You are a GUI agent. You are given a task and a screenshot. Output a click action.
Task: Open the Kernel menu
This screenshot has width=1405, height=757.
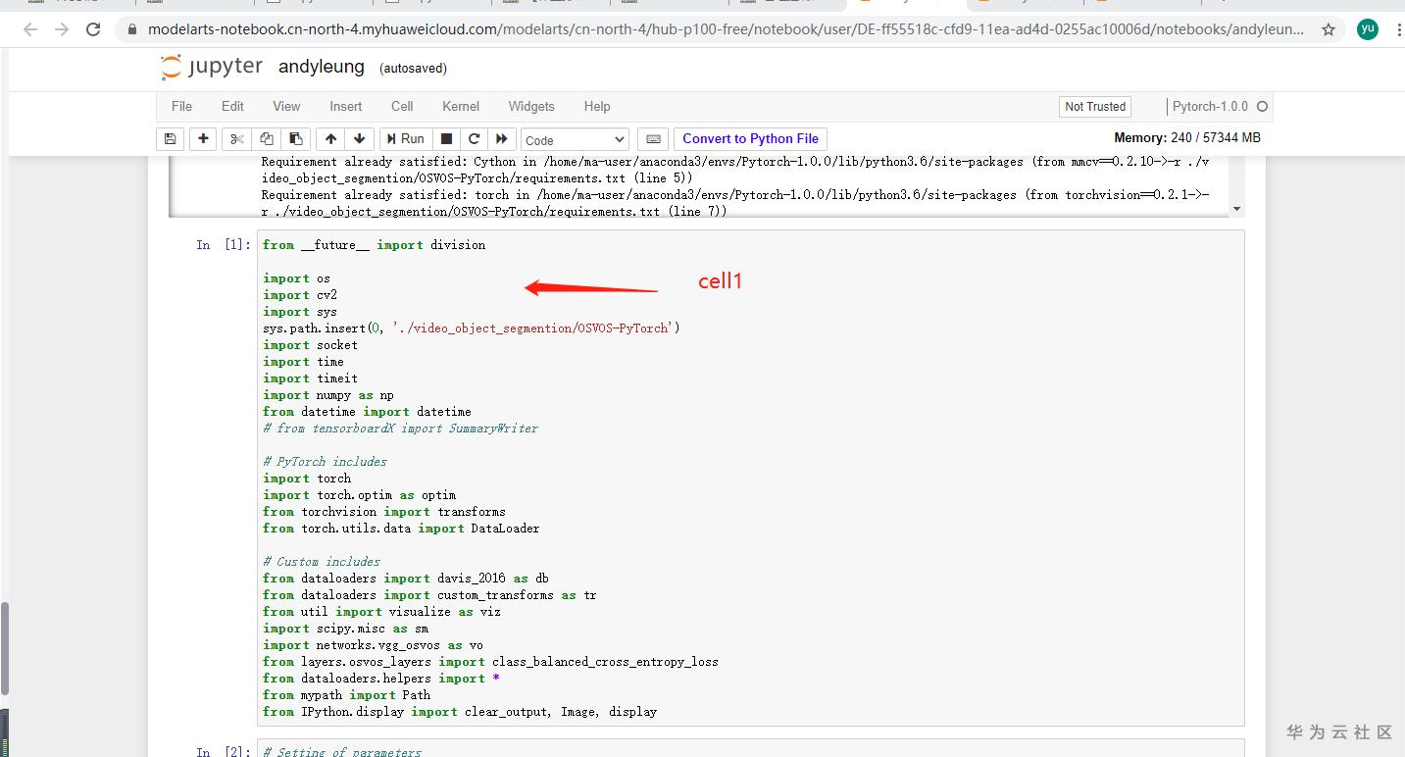click(461, 107)
